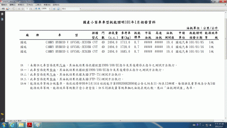227x128 pixels.
Task: Click the 150% zoom value field
Action: pyautogui.click(x=45, y=9)
